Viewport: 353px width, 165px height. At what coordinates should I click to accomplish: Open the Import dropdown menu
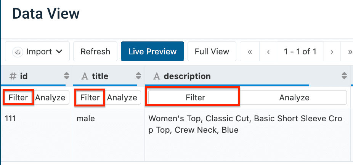(37, 52)
